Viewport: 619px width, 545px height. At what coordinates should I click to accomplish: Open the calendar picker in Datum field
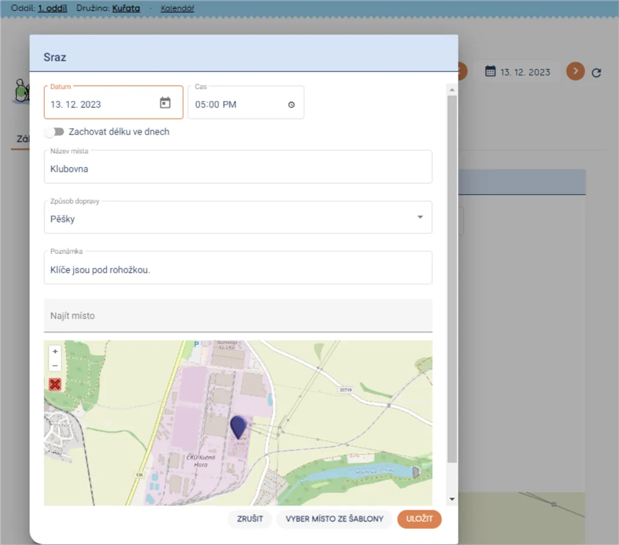click(x=165, y=103)
